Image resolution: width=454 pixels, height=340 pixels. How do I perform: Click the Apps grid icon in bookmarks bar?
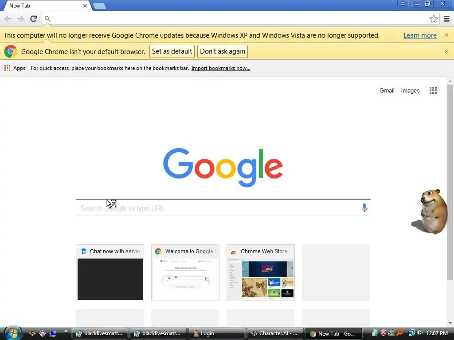coord(7,68)
